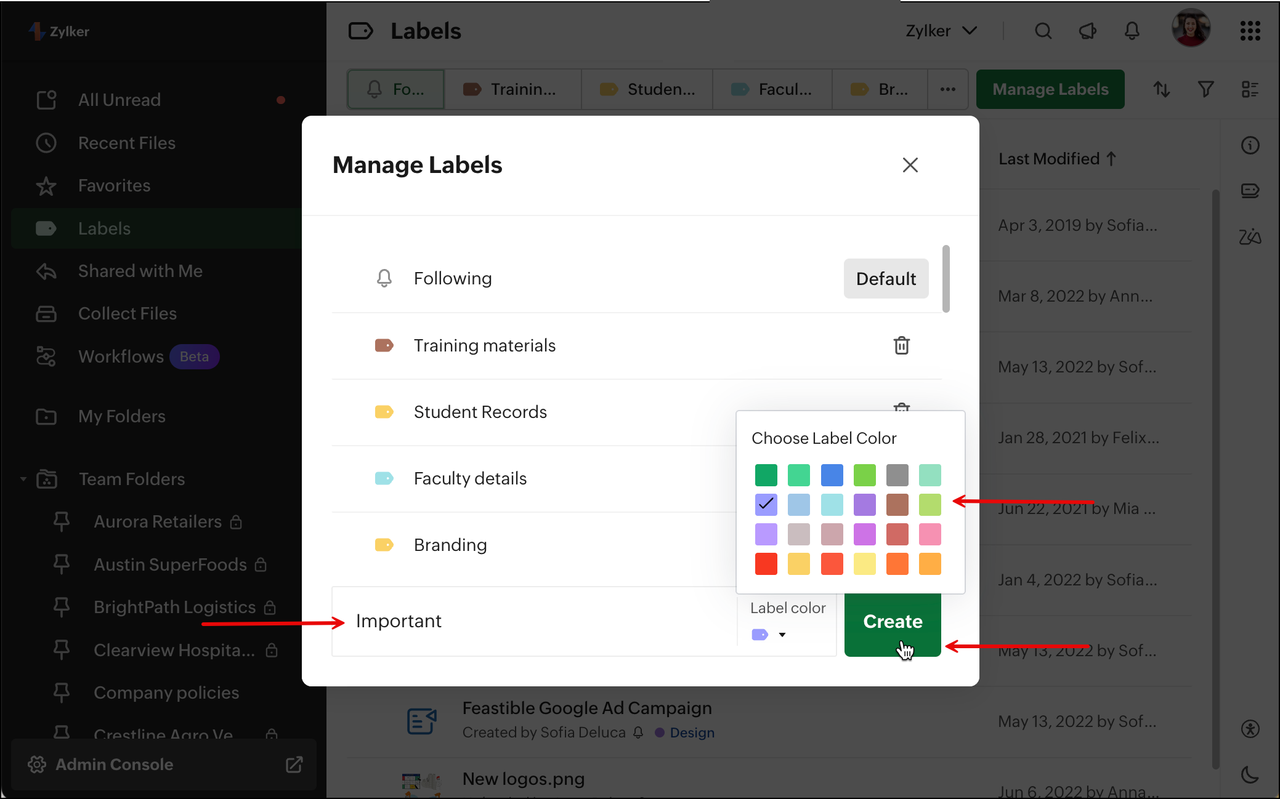
Task: Open the info details panel icon
Action: [1250, 145]
